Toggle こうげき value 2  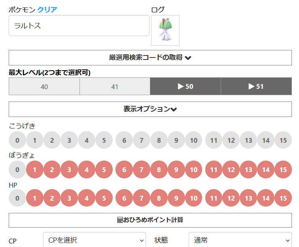click(52, 140)
